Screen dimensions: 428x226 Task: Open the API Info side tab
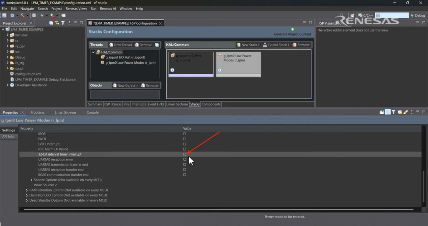click(8, 136)
